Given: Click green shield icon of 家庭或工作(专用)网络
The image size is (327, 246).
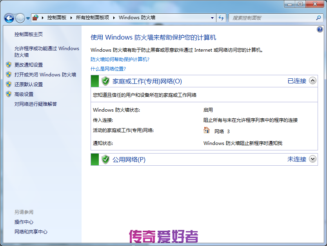Looking at the screenshot, I should [x=105, y=81].
